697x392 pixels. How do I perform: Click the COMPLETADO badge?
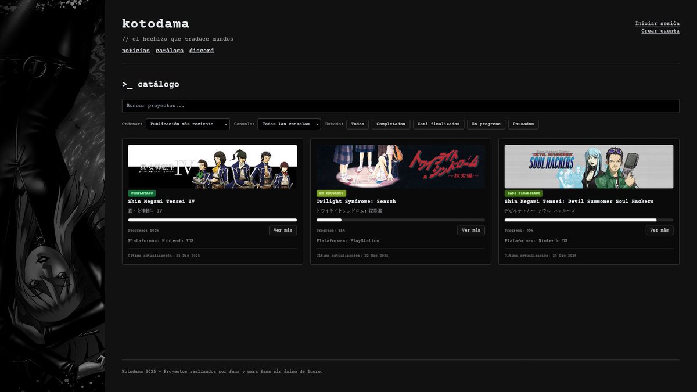pyautogui.click(x=142, y=193)
